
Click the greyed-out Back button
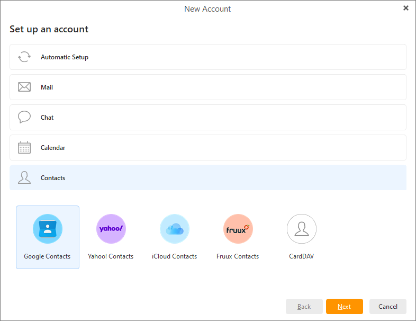pos(304,307)
